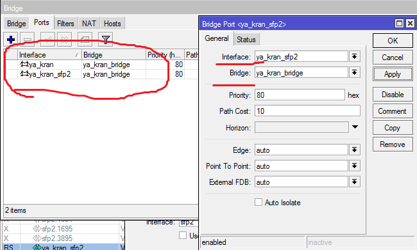Click the comment toolbar icon
The image size is (417, 250).
click(85, 40)
